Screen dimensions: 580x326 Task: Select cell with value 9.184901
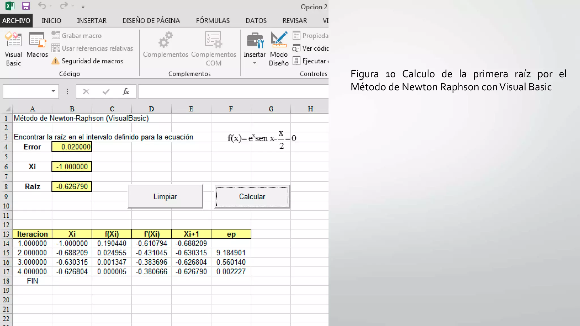point(231,253)
